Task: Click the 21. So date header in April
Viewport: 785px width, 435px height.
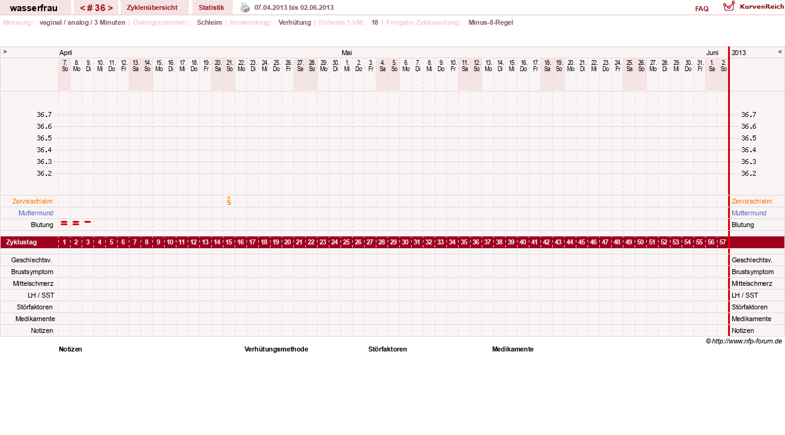Action: coord(230,65)
